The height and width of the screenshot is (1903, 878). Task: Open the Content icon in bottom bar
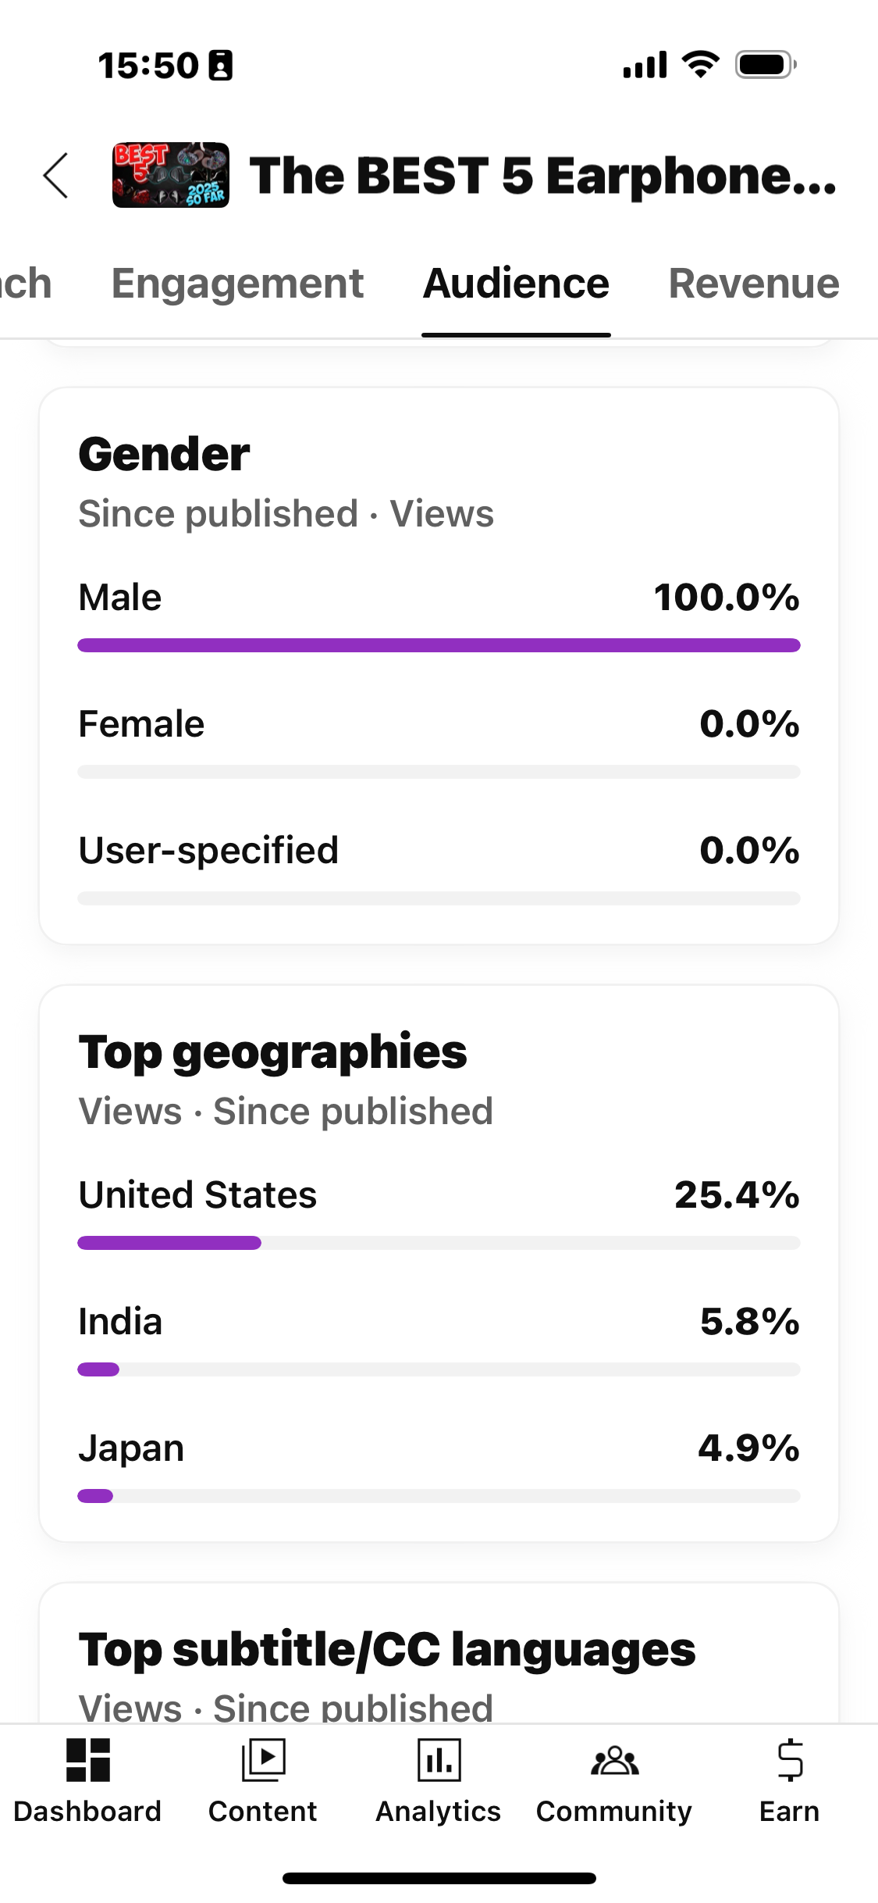[x=263, y=1760]
